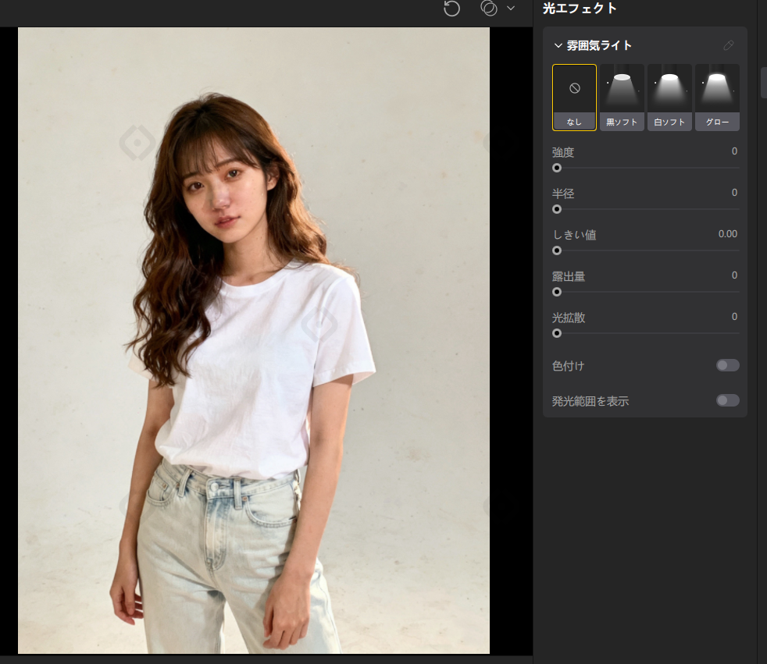Image resolution: width=767 pixels, height=664 pixels.
Task: Click the eraser icon in 雰囲気ライト header
Action: coord(729,45)
